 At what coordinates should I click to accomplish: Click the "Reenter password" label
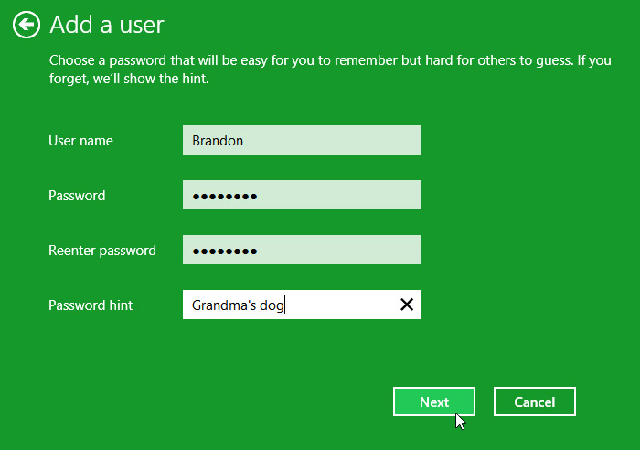click(x=101, y=251)
